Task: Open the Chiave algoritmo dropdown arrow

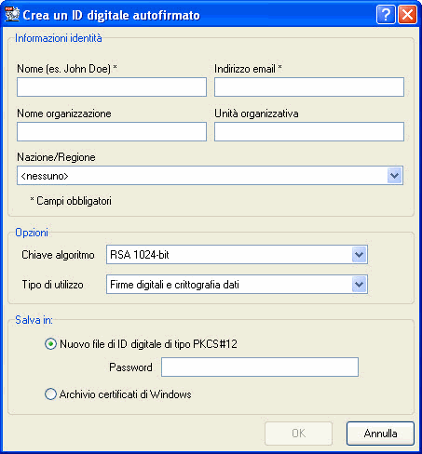Action: 360,255
